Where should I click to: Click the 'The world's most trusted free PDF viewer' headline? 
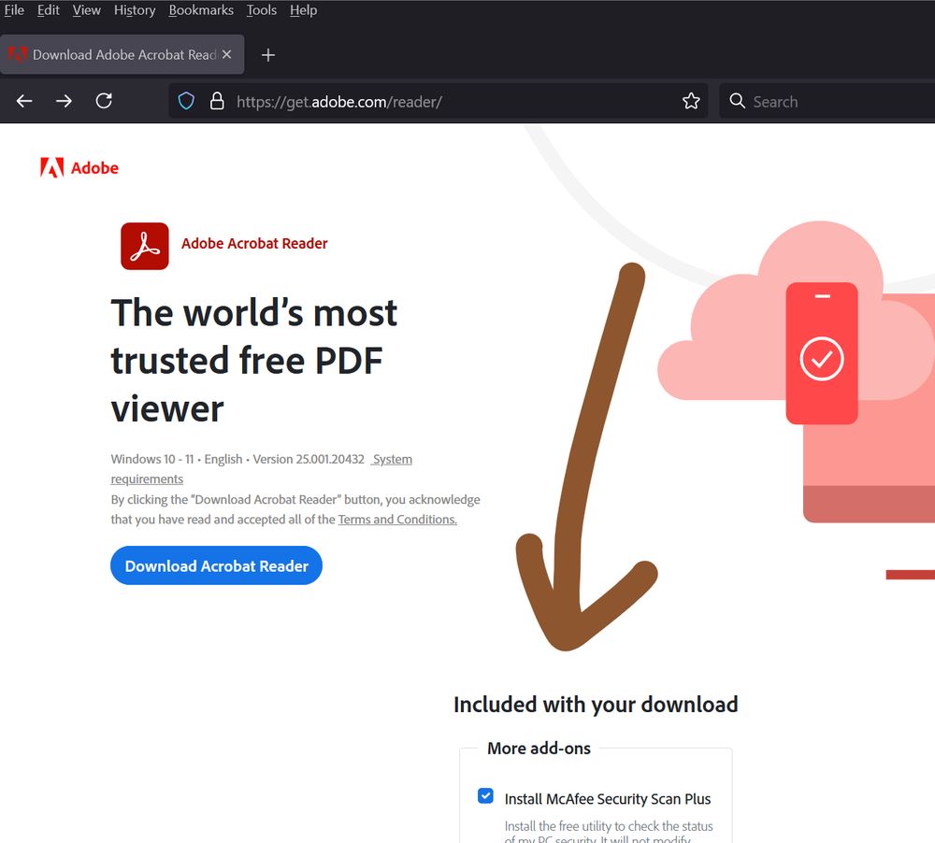click(x=254, y=361)
